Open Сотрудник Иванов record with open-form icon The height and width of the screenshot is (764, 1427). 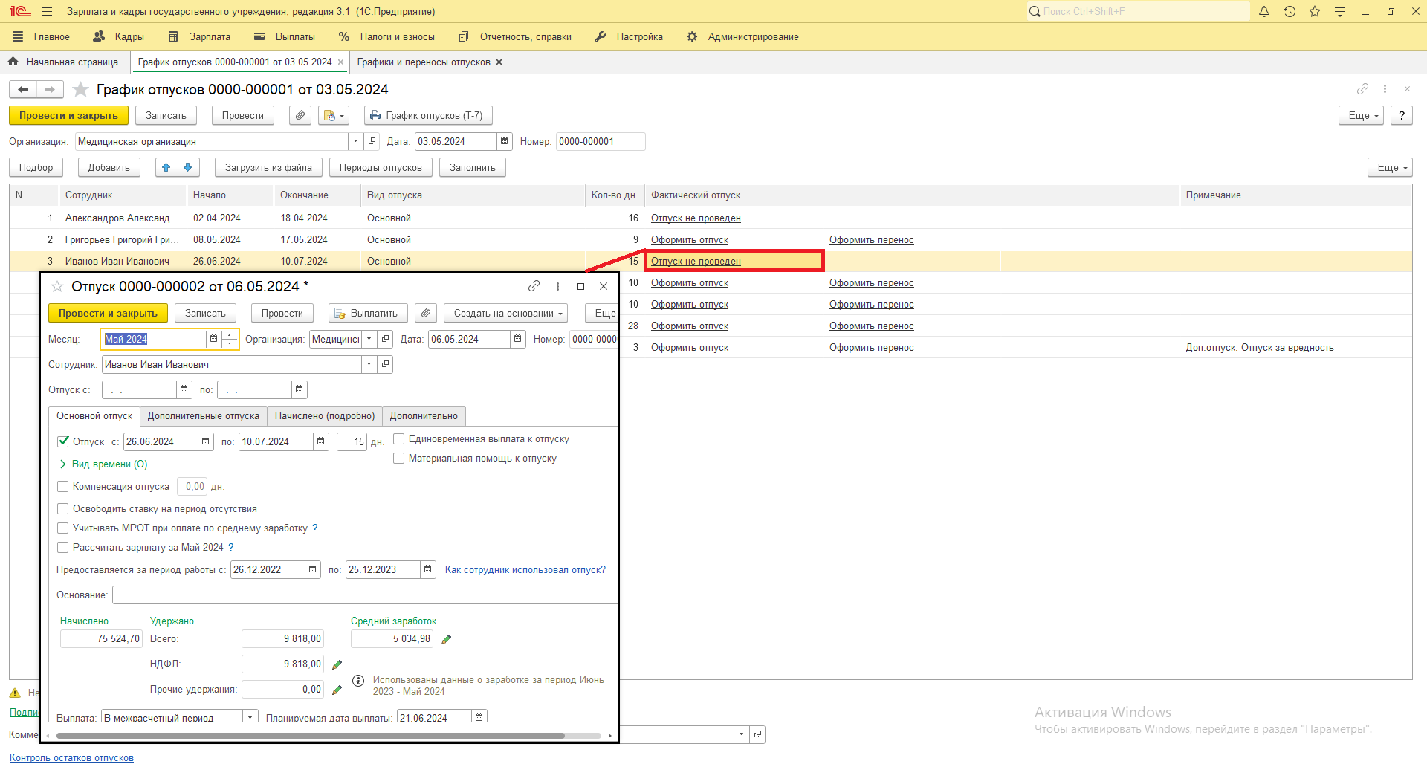(385, 364)
